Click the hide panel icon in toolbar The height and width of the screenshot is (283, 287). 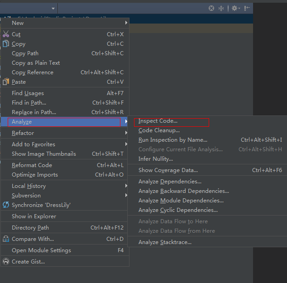(x=247, y=8)
